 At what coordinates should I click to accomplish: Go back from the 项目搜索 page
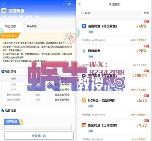pyautogui.click(x=80, y=4)
